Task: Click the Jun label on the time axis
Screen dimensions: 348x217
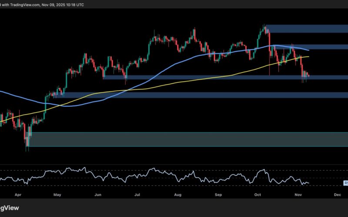Action: (x=97, y=196)
